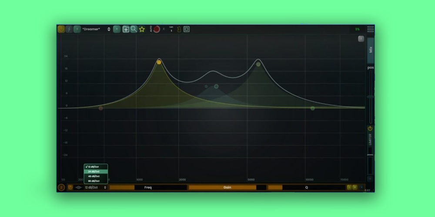Select the green node near 10000 Hz
The width and height of the screenshot is (435, 217).
pyautogui.click(x=313, y=108)
